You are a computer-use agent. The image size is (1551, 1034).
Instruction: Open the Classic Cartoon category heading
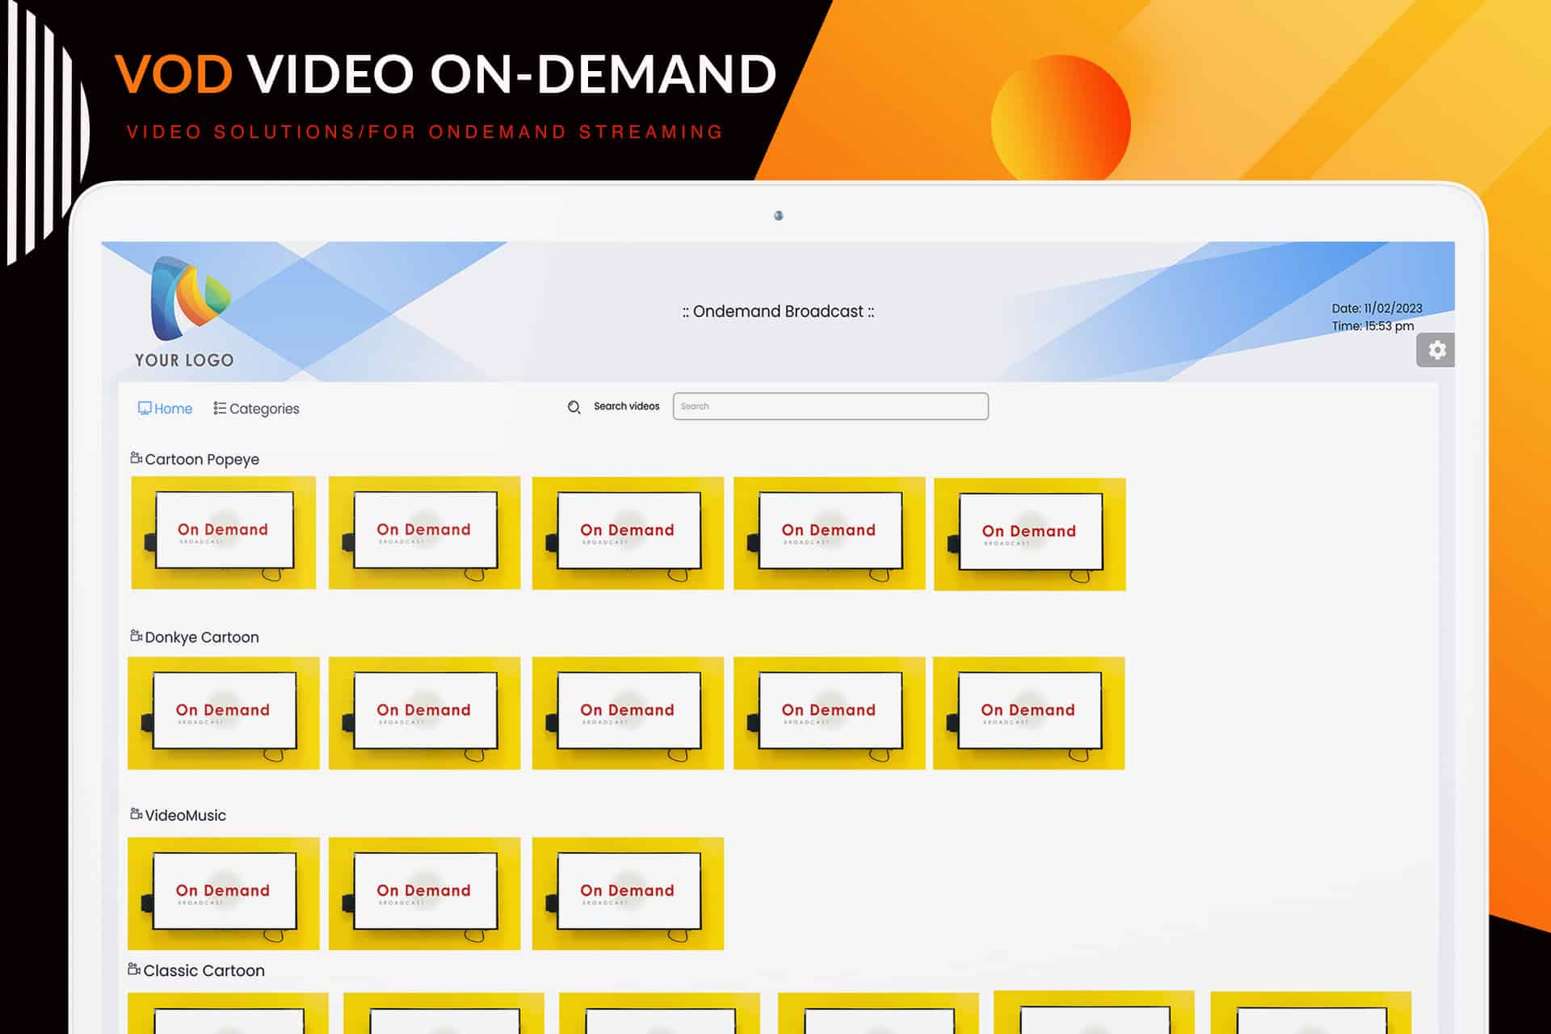tap(204, 970)
